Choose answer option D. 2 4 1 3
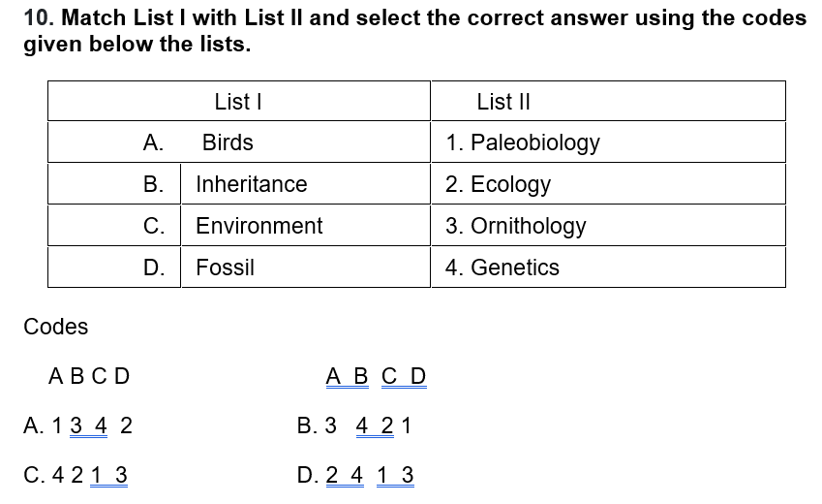This screenshot has height=504, width=822. [x=356, y=475]
